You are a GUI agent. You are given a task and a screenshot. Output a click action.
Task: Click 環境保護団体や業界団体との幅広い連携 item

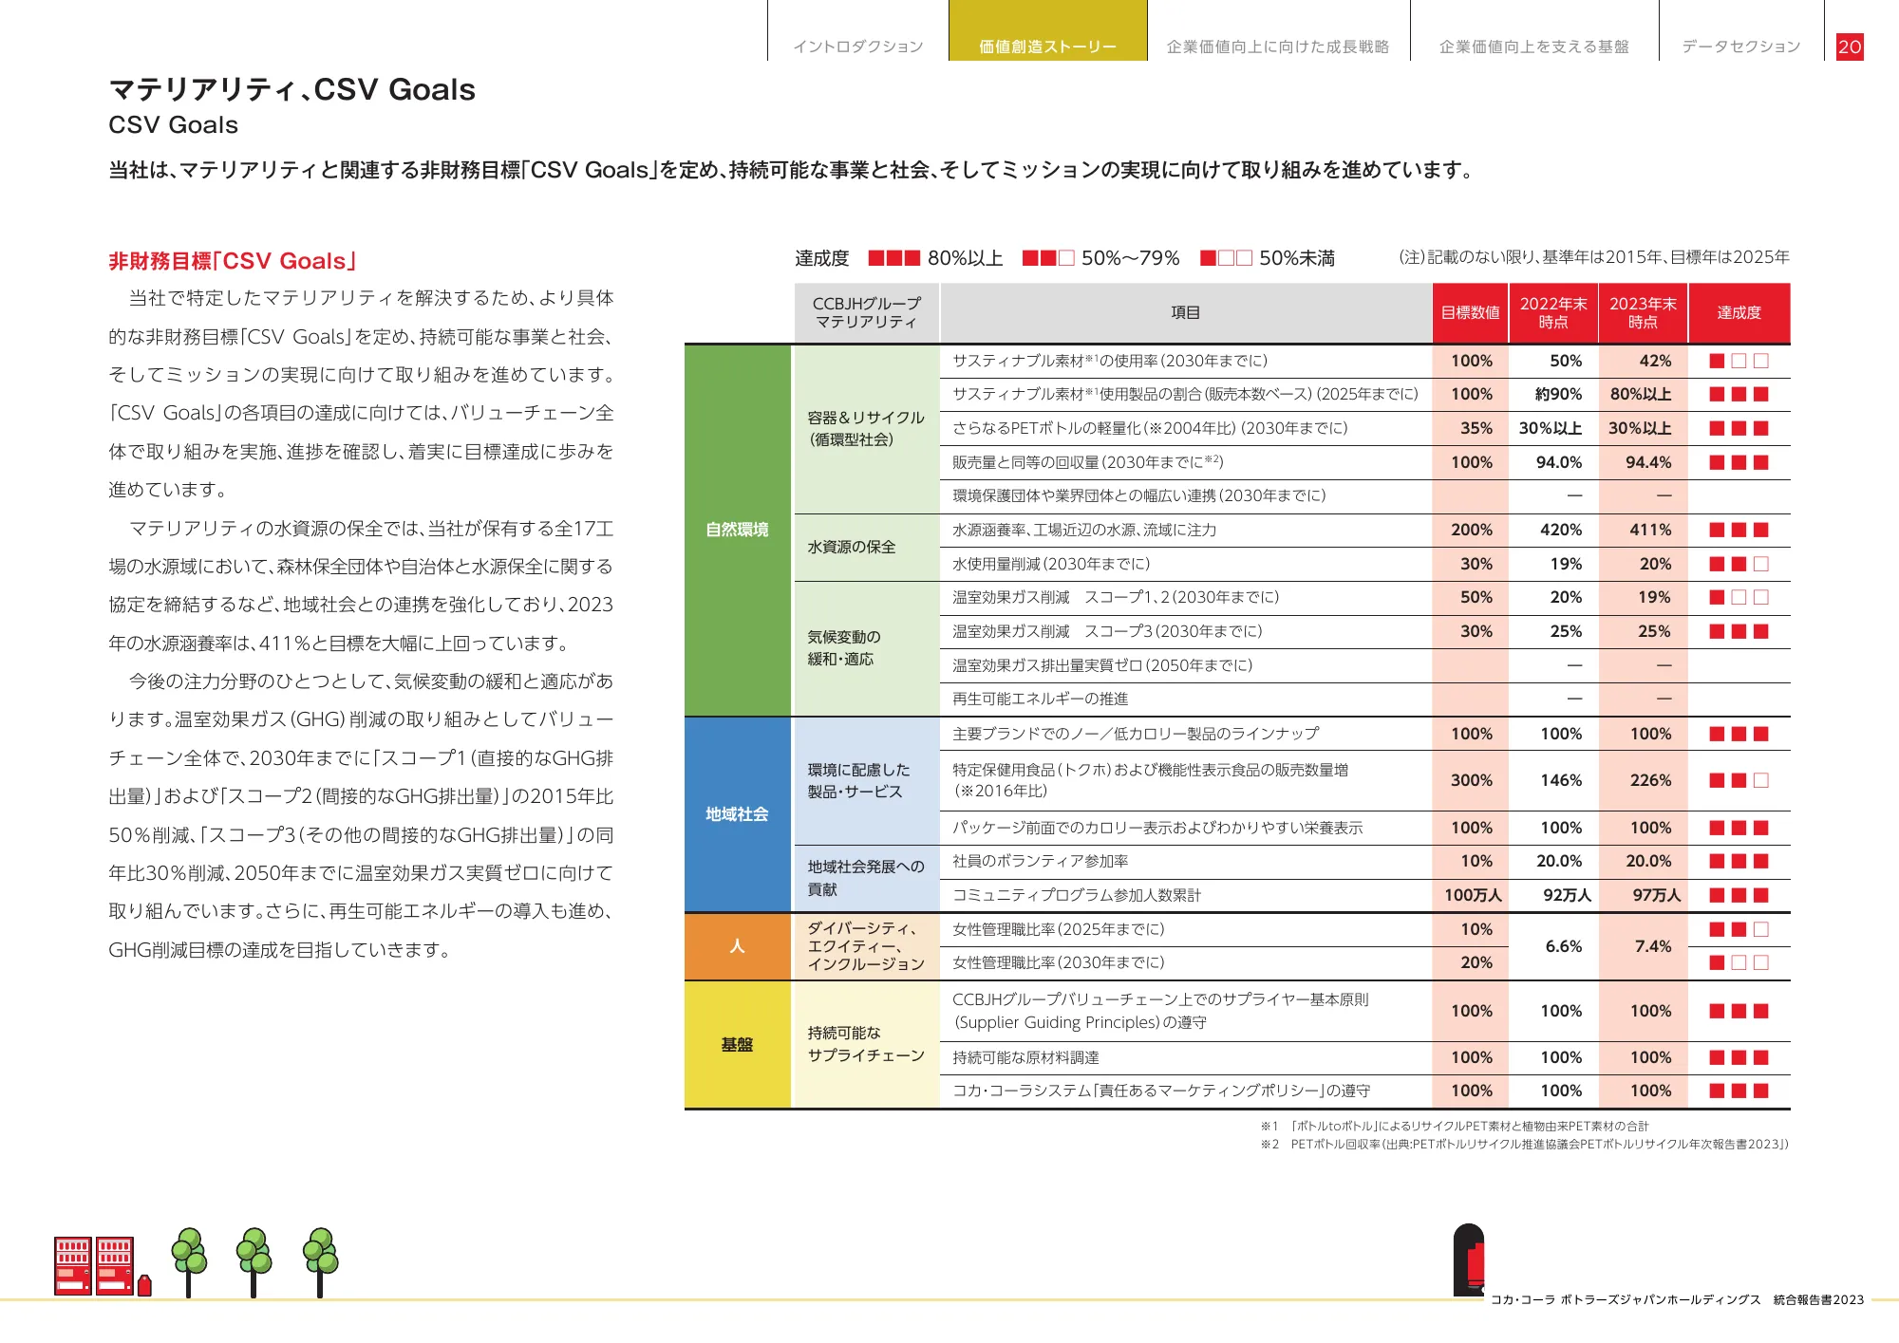click(x=1139, y=495)
